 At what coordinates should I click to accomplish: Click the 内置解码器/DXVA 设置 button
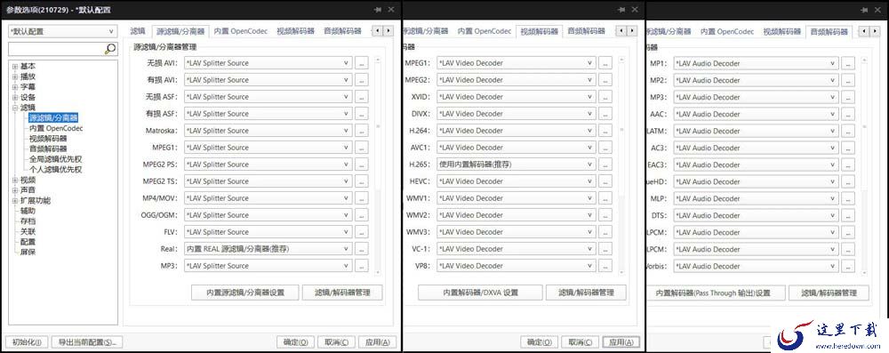tap(481, 293)
